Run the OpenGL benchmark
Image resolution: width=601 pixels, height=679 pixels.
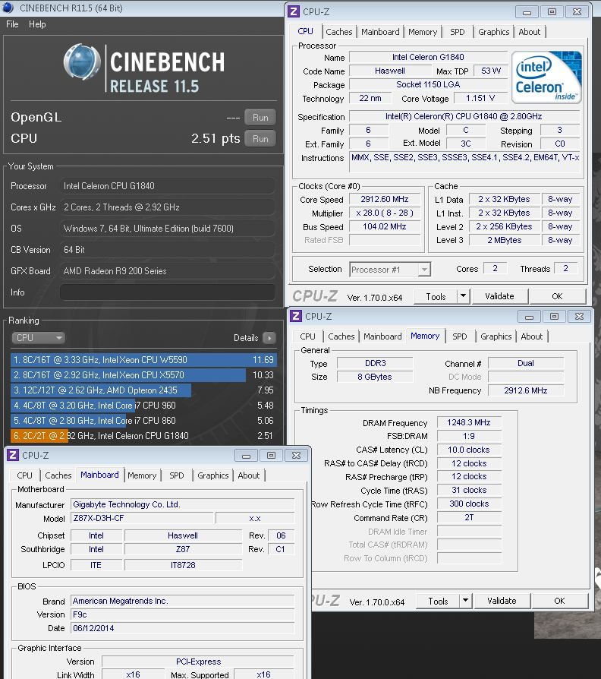click(260, 118)
